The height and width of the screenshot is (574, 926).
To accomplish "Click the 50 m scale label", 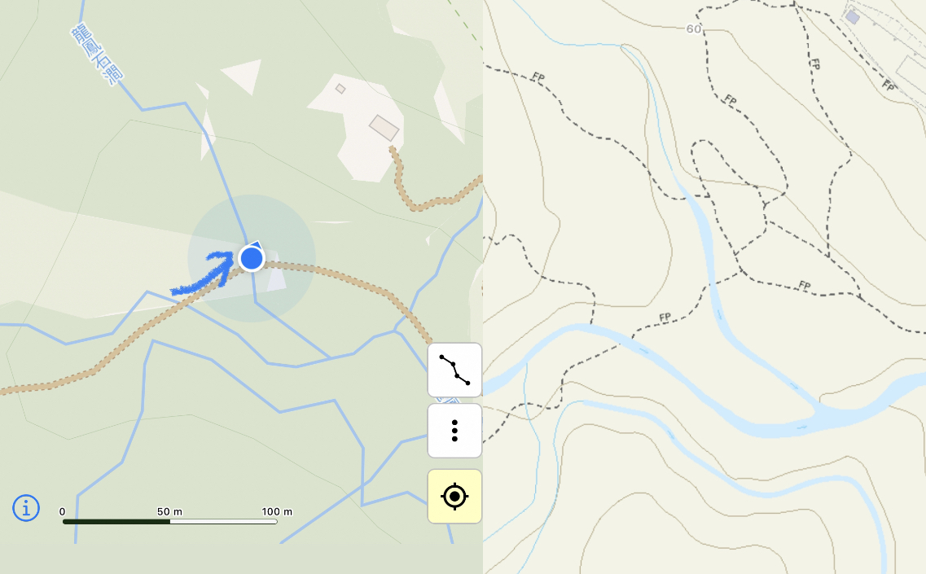I will coord(169,511).
